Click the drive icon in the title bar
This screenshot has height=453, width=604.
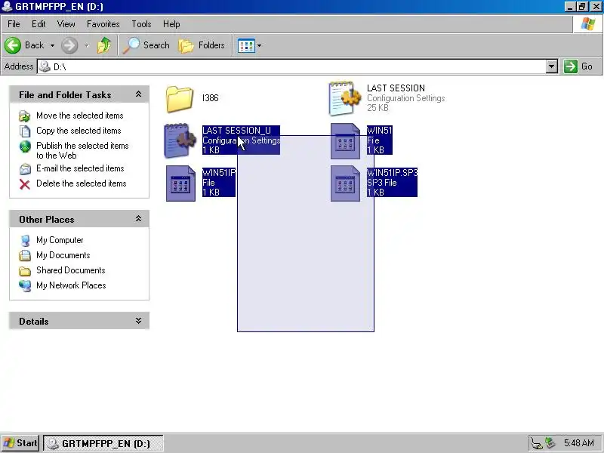pos(7,6)
